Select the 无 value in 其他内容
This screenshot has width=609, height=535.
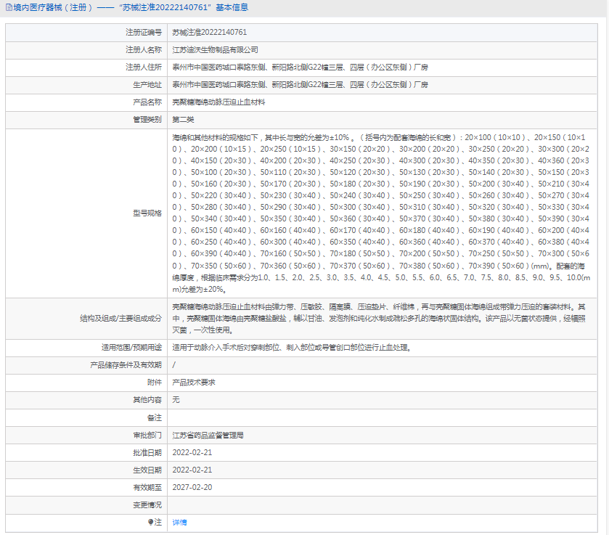(x=176, y=400)
